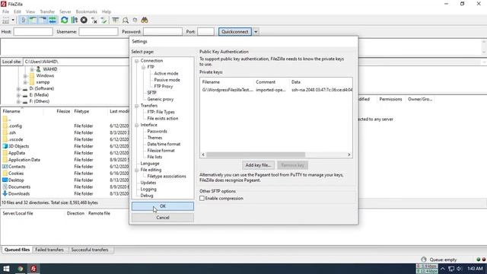Click the green Refresh icon
This screenshot has width=487, height=274.
coord(64,21)
